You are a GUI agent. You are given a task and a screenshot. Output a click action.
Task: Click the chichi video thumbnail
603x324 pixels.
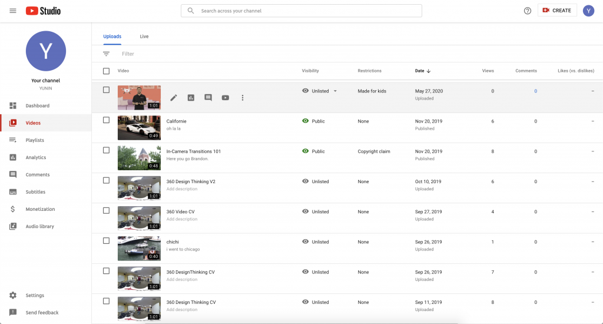point(139,248)
